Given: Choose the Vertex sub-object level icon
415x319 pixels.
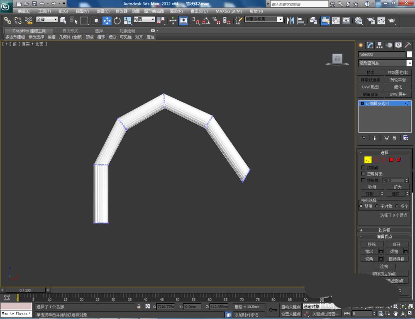Looking at the screenshot, I should (x=368, y=160).
